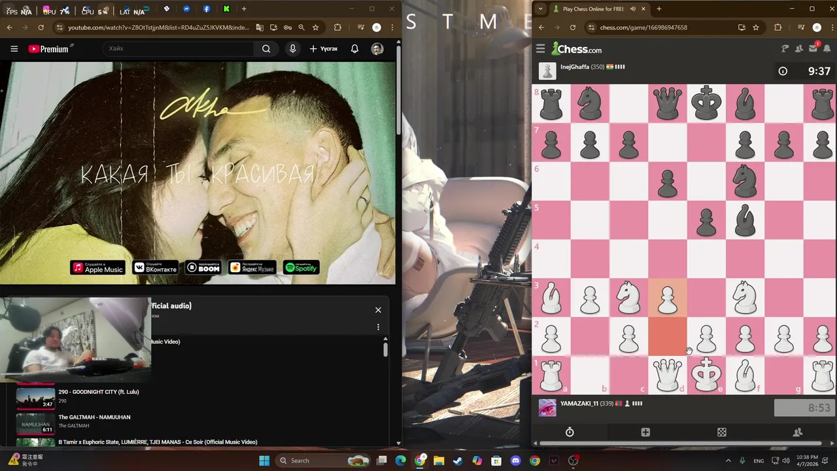Open media control icon in chess browser toolbar

click(x=800, y=27)
